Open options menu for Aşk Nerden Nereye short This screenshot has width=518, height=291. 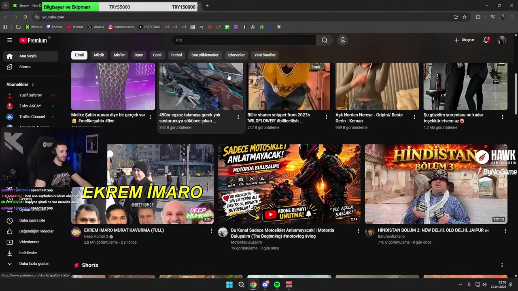414,117
